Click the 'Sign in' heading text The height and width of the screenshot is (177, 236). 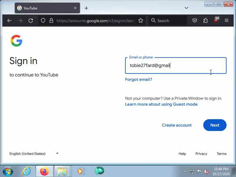[23, 61]
